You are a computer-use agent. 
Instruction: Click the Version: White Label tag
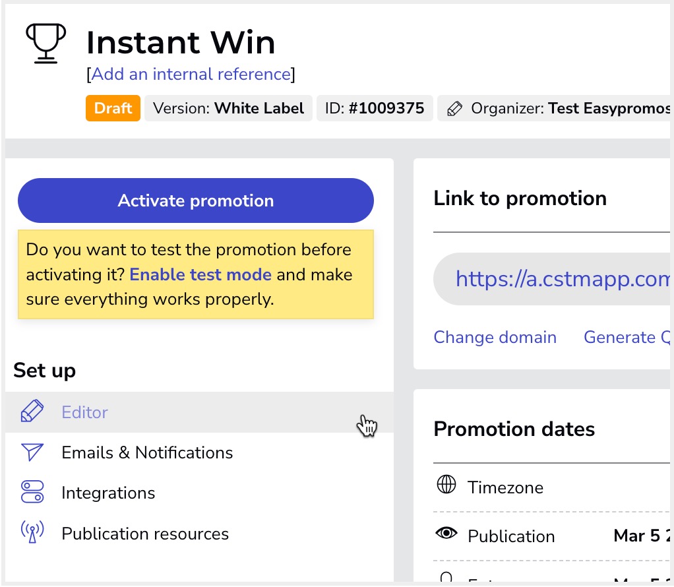(x=228, y=108)
